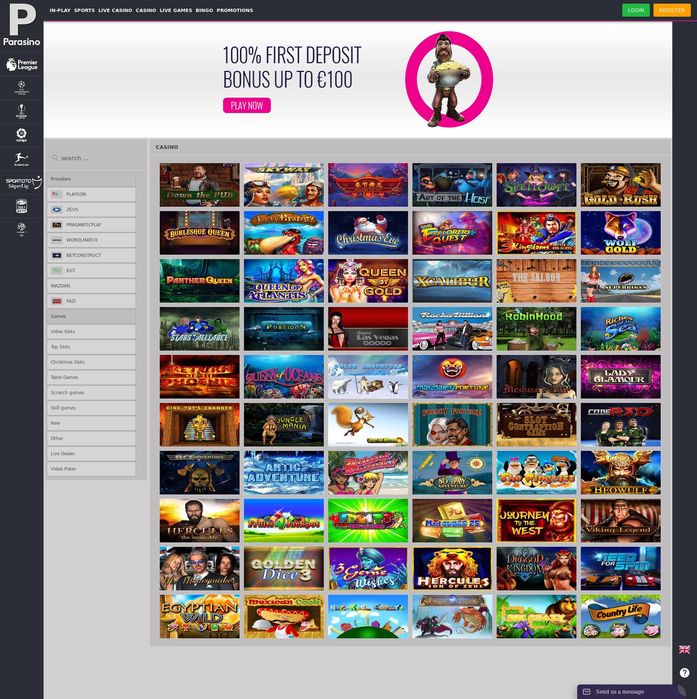Image resolution: width=697 pixels, height=699 pixels.
Task: Filter by Video Slots category
Action: coord(91,332)
